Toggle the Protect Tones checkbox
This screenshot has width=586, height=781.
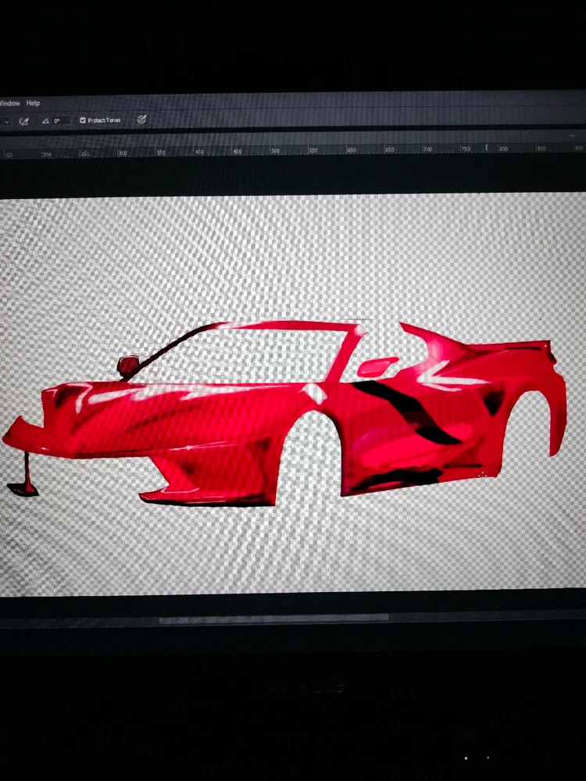[83, 121]
